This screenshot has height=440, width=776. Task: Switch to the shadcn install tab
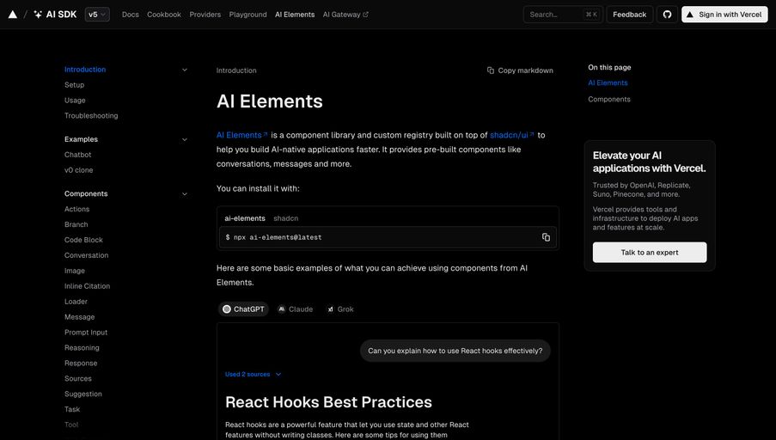tap(285, 218)
